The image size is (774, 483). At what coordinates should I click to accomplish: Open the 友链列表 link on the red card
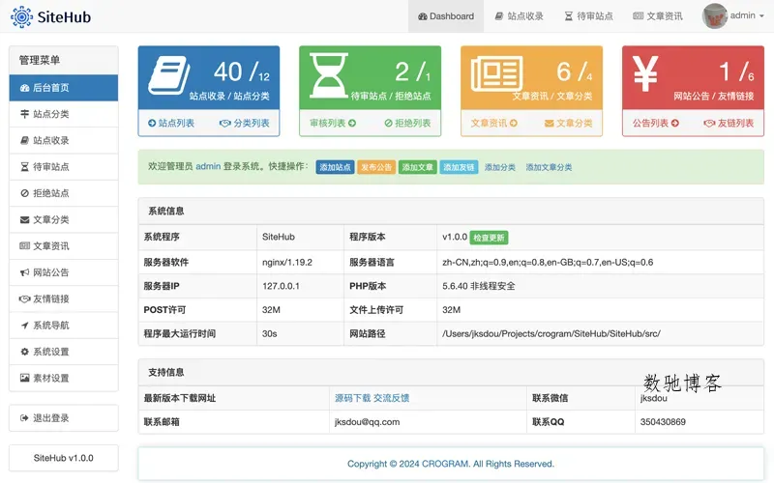coord(729,124)
